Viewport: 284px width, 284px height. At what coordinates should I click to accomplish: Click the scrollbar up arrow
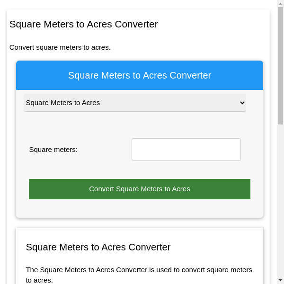coord(280,4)
